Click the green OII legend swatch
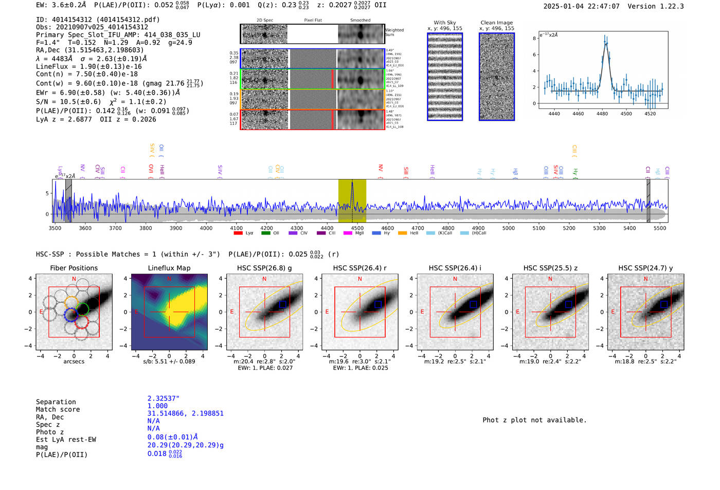Viewport: 720px width, 490px height. pos(265,233)
